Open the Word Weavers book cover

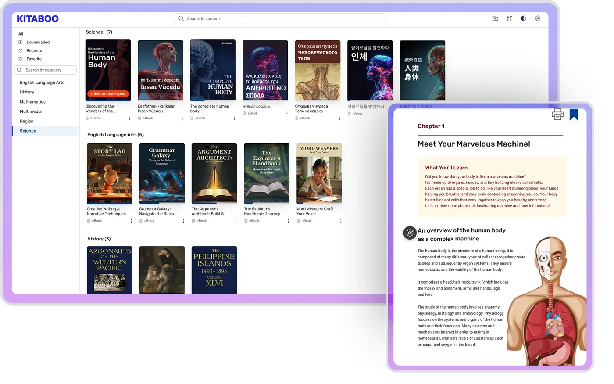point(319,173)
